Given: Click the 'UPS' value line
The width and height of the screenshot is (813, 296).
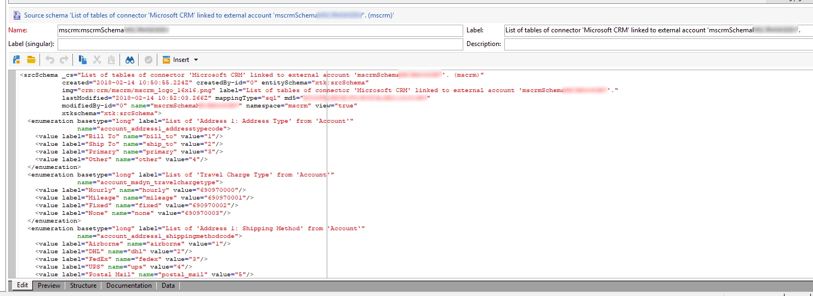Looking at the screenshot, I should coord(113,266).
